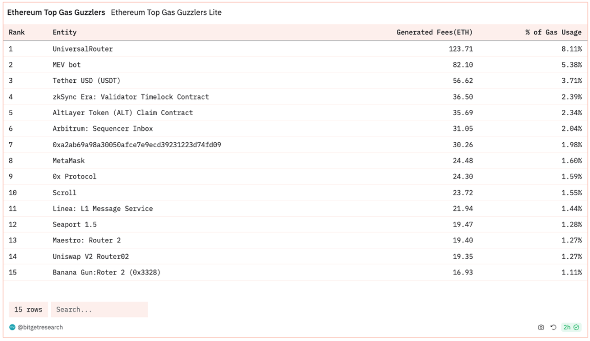
Task: Open the @bitgetresearch profile link
Action: click(40, 327)
